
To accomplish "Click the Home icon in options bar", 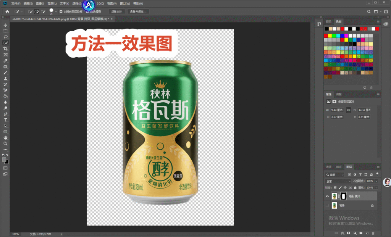I will point(7,11).
